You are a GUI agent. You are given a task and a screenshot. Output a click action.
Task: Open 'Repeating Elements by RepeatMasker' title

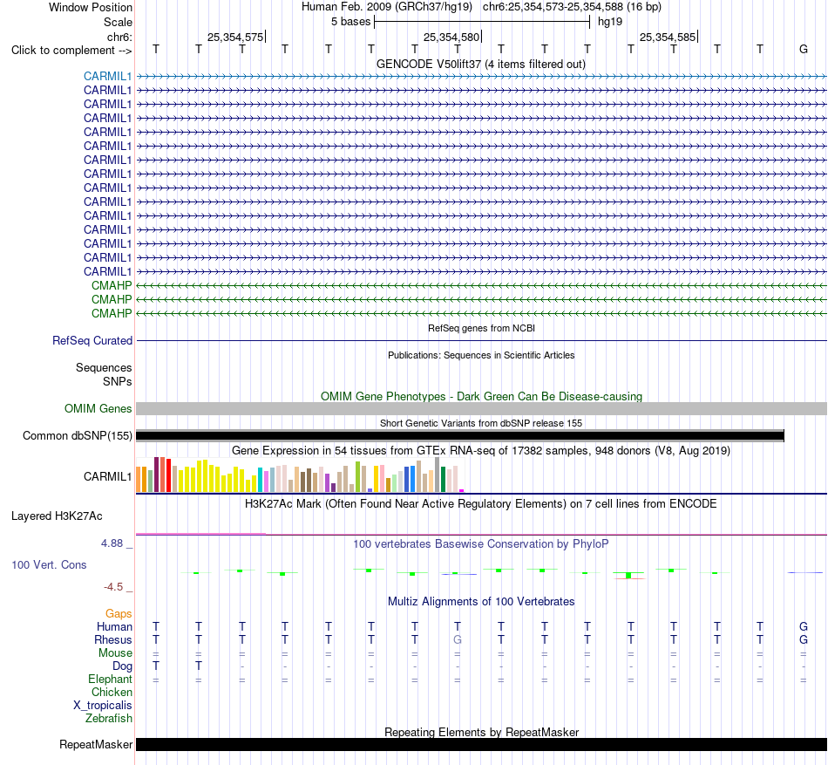(x=481, y=732)
